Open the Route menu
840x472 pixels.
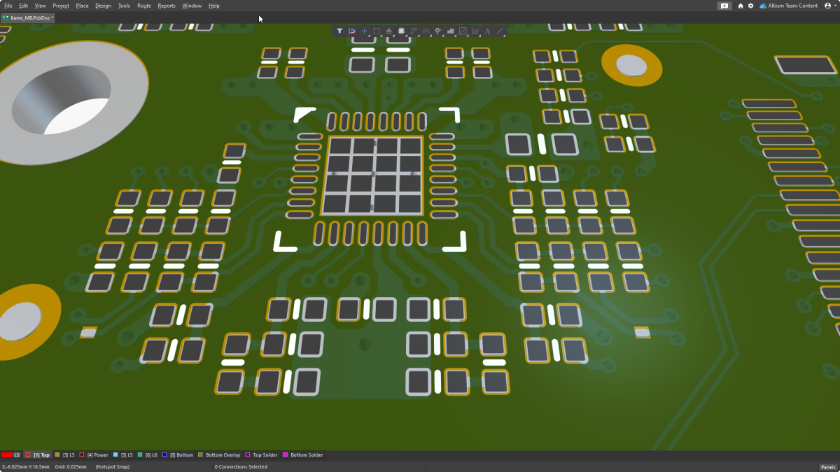[143, 6]
